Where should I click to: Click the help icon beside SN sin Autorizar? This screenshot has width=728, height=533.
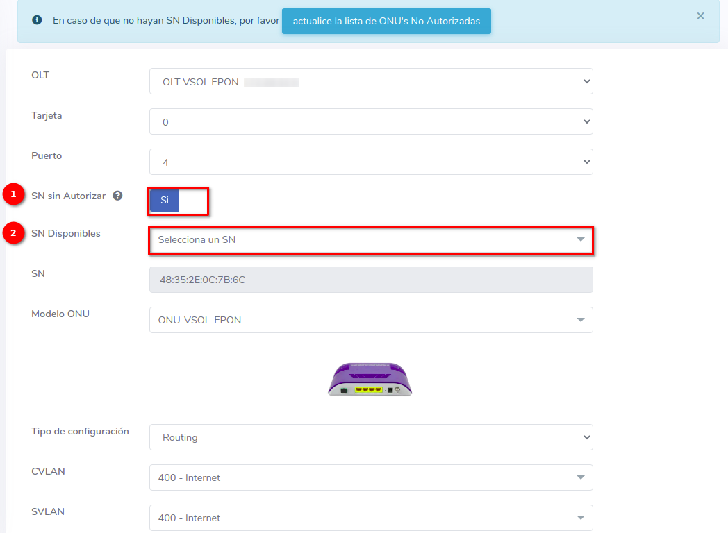point(117,196)
